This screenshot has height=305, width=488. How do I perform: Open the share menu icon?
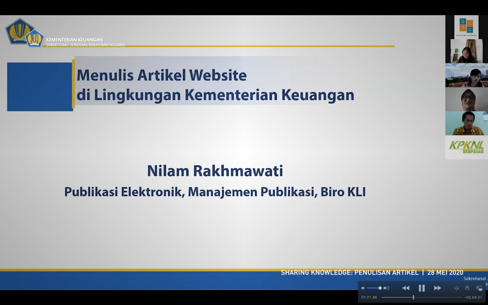[467, 288]
